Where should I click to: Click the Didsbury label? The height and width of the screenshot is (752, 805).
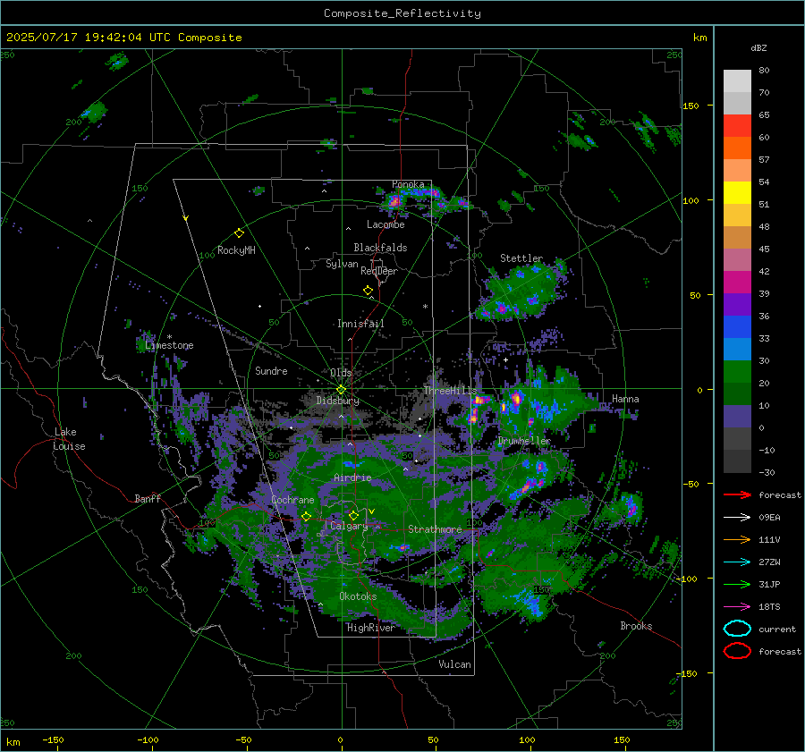[338, 401]
